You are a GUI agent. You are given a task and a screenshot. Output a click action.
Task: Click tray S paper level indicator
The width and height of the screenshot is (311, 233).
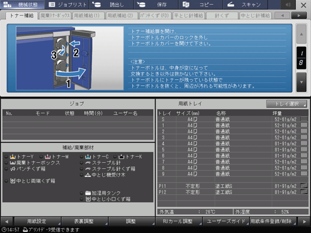[304, 119]
